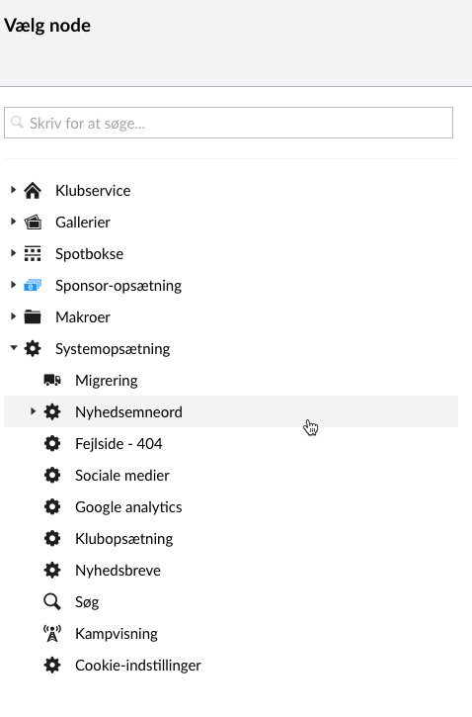The width and height of the screenshot is (472, 717).
Task: Click the house icon next to Klubservice
Action: (x=33, y=190)
